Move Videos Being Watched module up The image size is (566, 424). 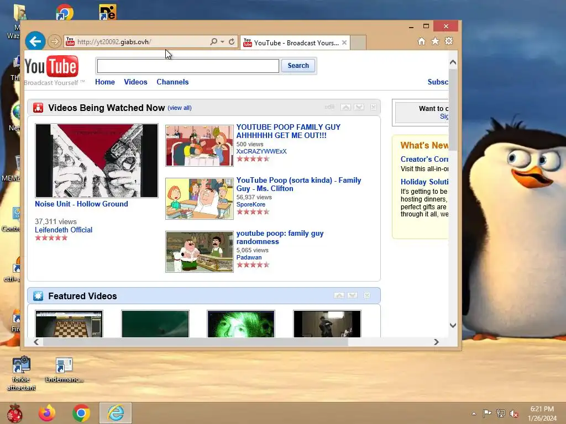[346, 107]
